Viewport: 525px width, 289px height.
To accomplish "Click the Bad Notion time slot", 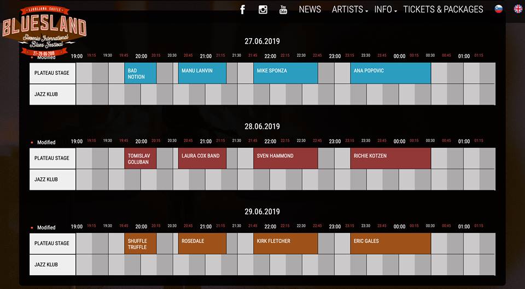I will (141, 73).
